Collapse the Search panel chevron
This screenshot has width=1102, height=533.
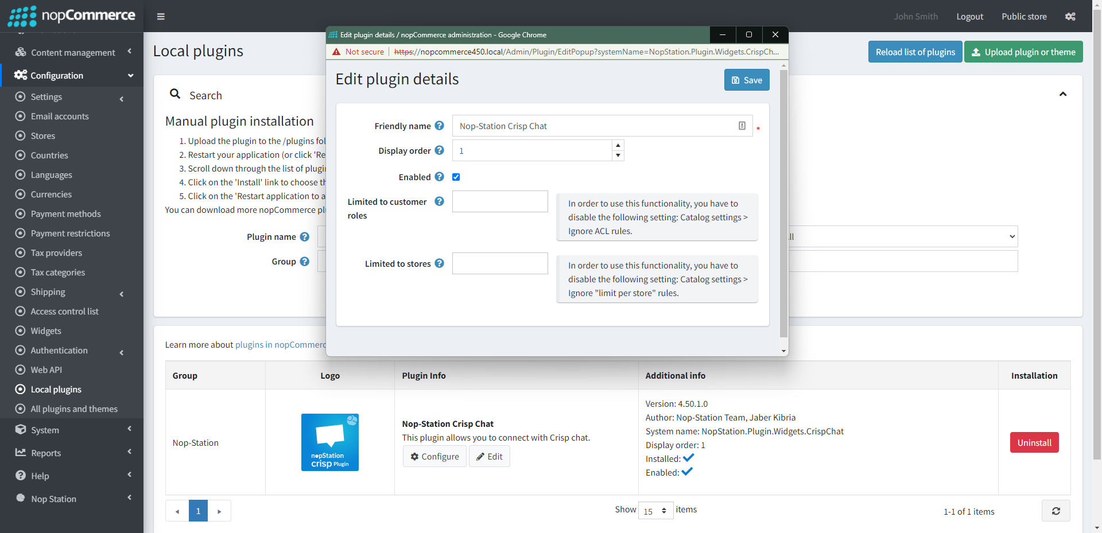pos(1063,94)
